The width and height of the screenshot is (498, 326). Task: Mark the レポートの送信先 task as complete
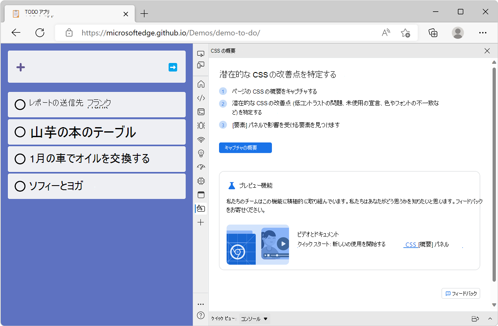click(x=20, y=104)
